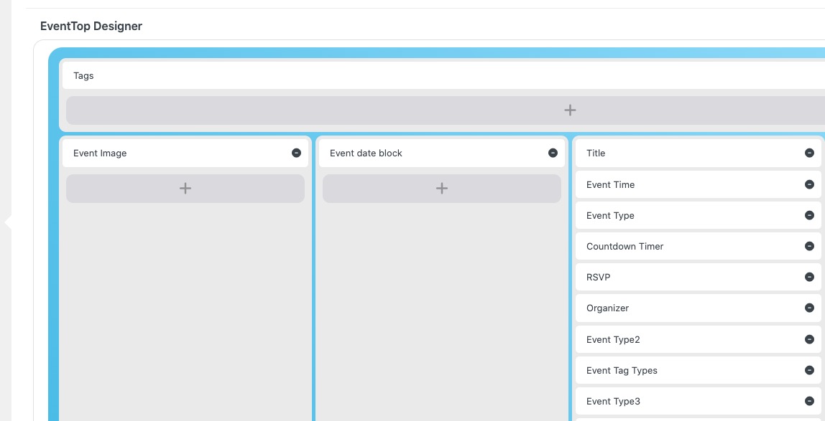Remove the Event date block field

click(553, 153)
